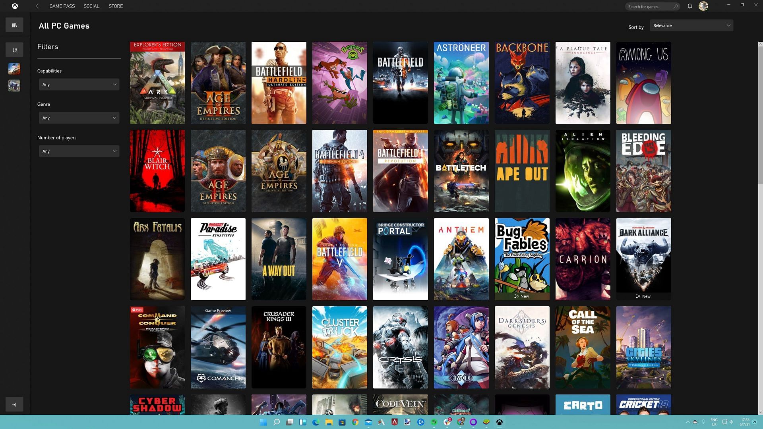Click the back navigation arrow icon
This screenshot has height=429, width=763.
click(37, 6)
